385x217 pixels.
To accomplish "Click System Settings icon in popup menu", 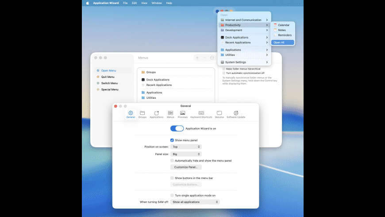I will 222,62.
